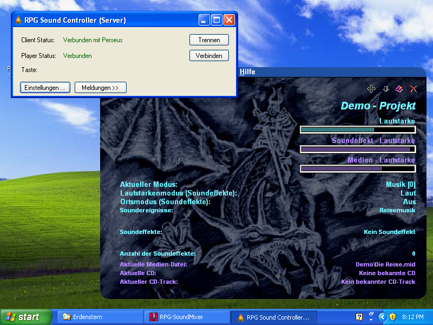The height and width of the screenshot is (325, 433).
Task: Click the down arrow icon in the player
Action: click(386, 89)
